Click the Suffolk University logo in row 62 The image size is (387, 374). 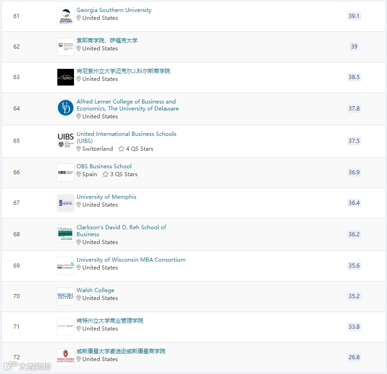tap(66, 47)
